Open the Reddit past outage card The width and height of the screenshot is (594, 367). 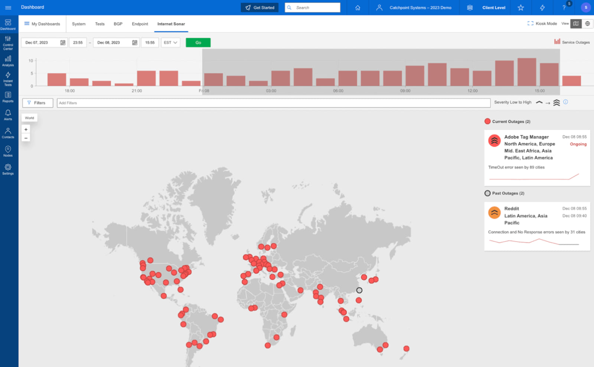pyautogui.click(x=537, y=226)
